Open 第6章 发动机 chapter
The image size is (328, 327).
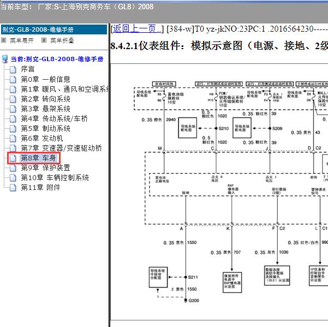coord(42,139)
